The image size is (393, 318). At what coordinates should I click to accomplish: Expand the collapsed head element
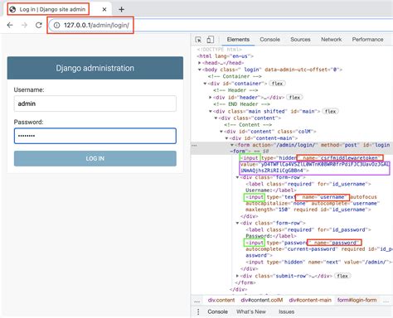click(200, 63)
